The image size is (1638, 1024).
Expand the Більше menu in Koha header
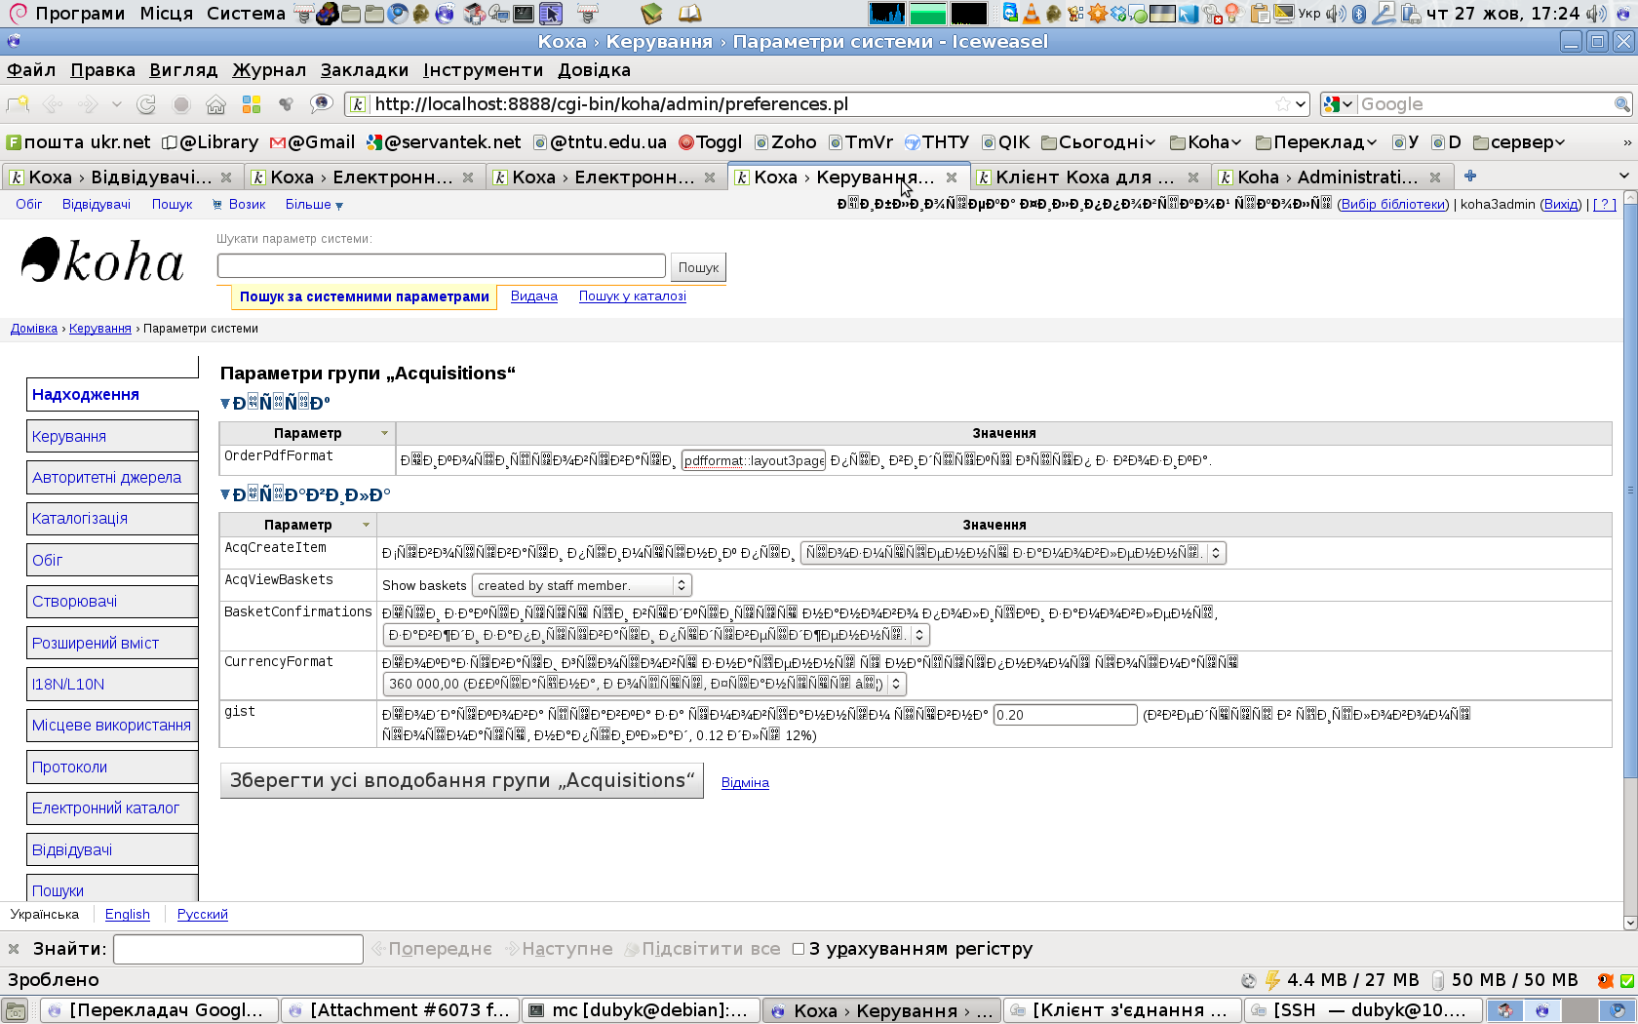tap(314, 204)
